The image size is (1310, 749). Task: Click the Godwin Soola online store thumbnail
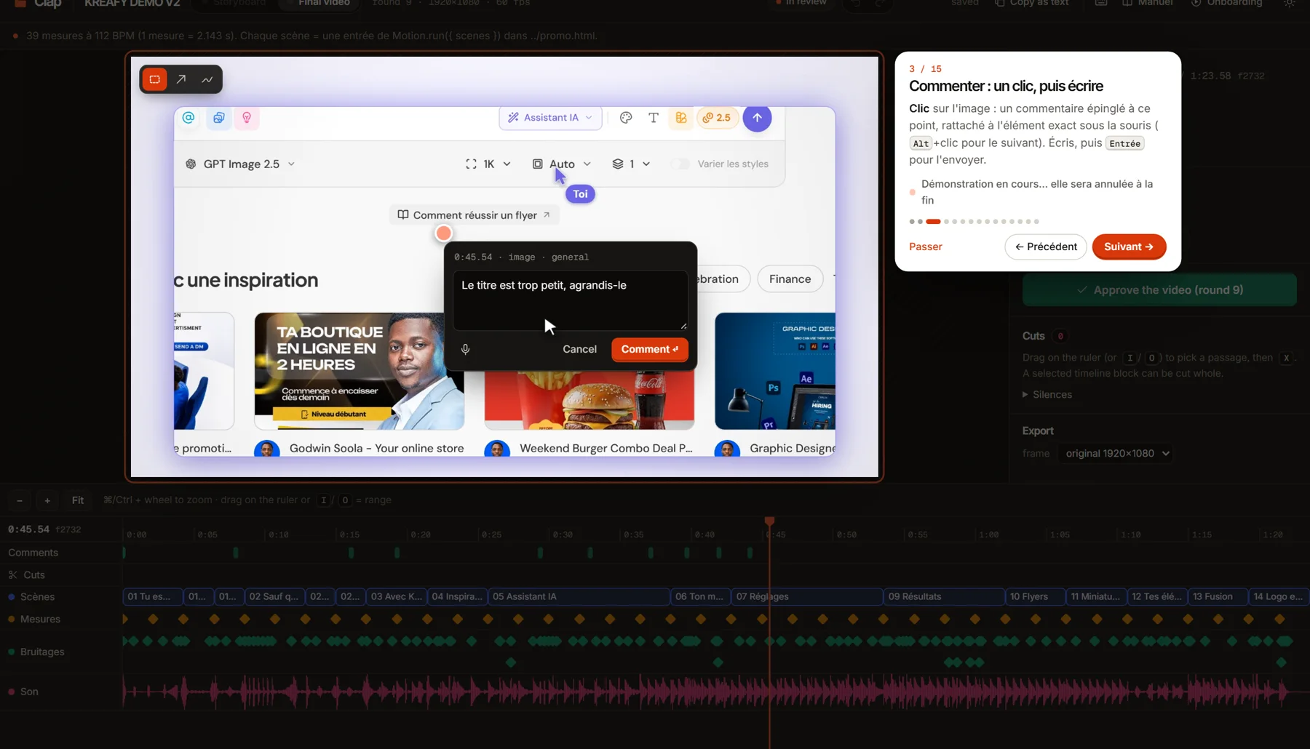[x=359, y=372]
